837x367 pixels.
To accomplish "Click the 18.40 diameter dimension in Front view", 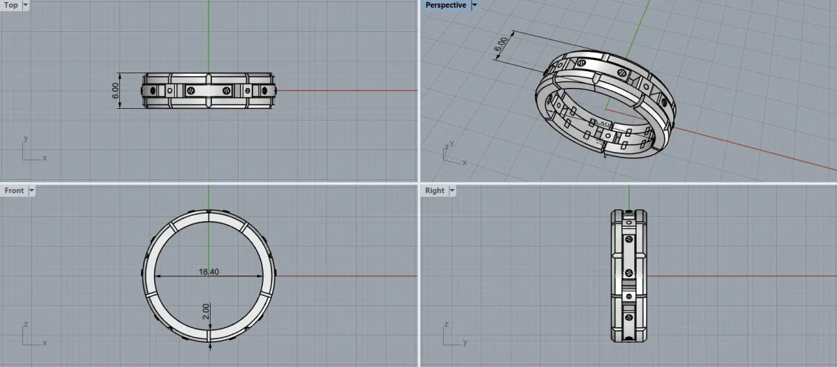I will coord(209,272).
